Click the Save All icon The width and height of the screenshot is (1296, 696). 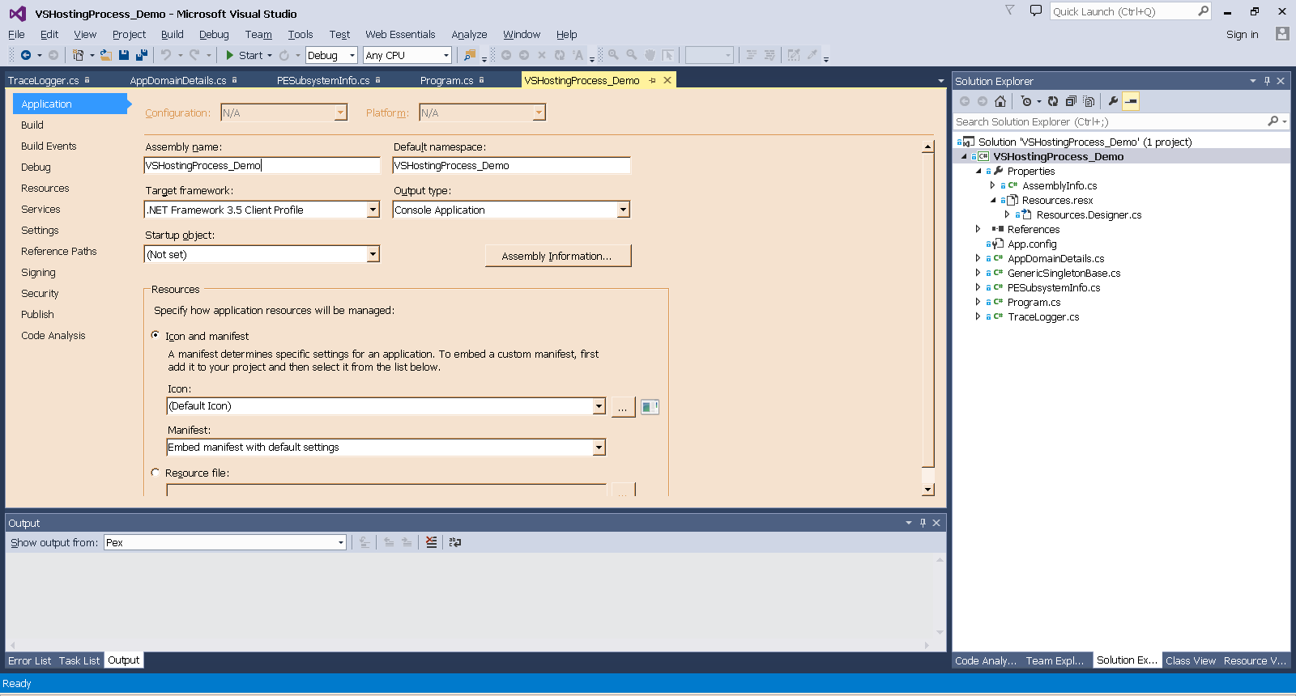[142, 55]
